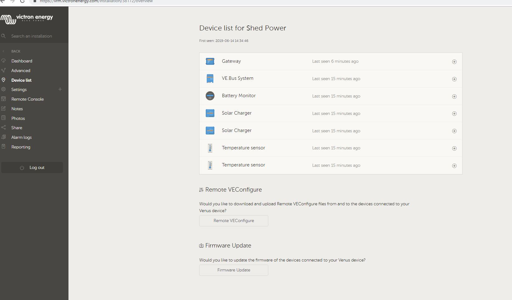Expand the first Temperature sensor row
Image resolution: width=512 pixels, height=300 pixels.
click(454, 148)
